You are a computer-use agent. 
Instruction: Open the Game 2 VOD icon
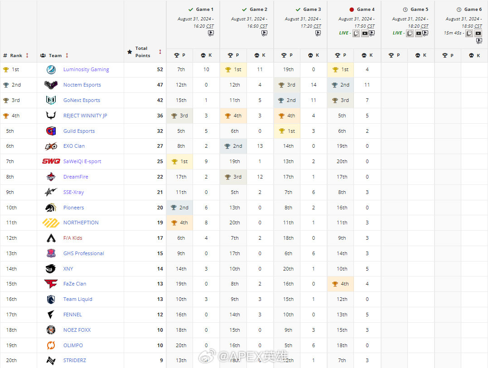pyautogui.click(x=264, y=33)
